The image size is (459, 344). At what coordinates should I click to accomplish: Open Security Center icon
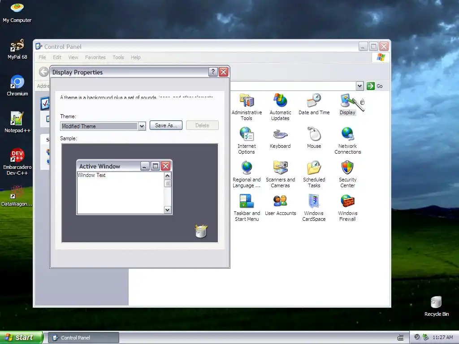347,174
